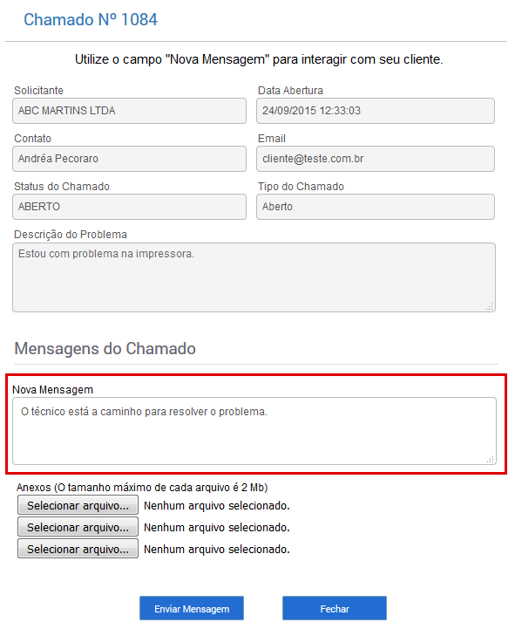Click the Solicitante field ABC MARTINS LTDA
Viewport: 515px width, 636px height.
(129, 111)
